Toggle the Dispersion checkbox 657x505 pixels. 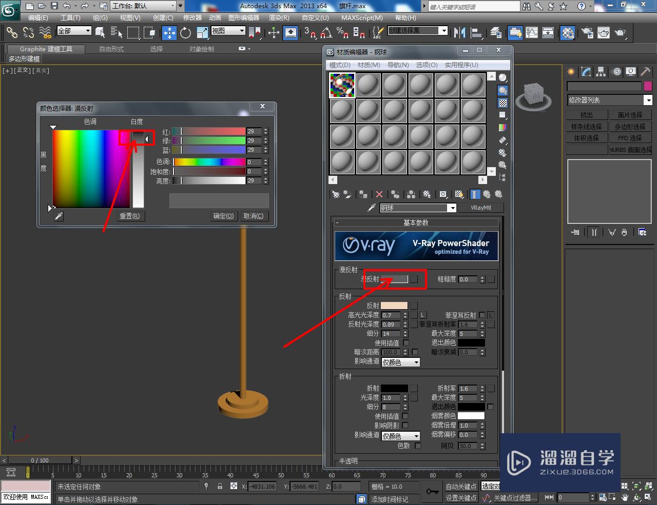[418, 446]
